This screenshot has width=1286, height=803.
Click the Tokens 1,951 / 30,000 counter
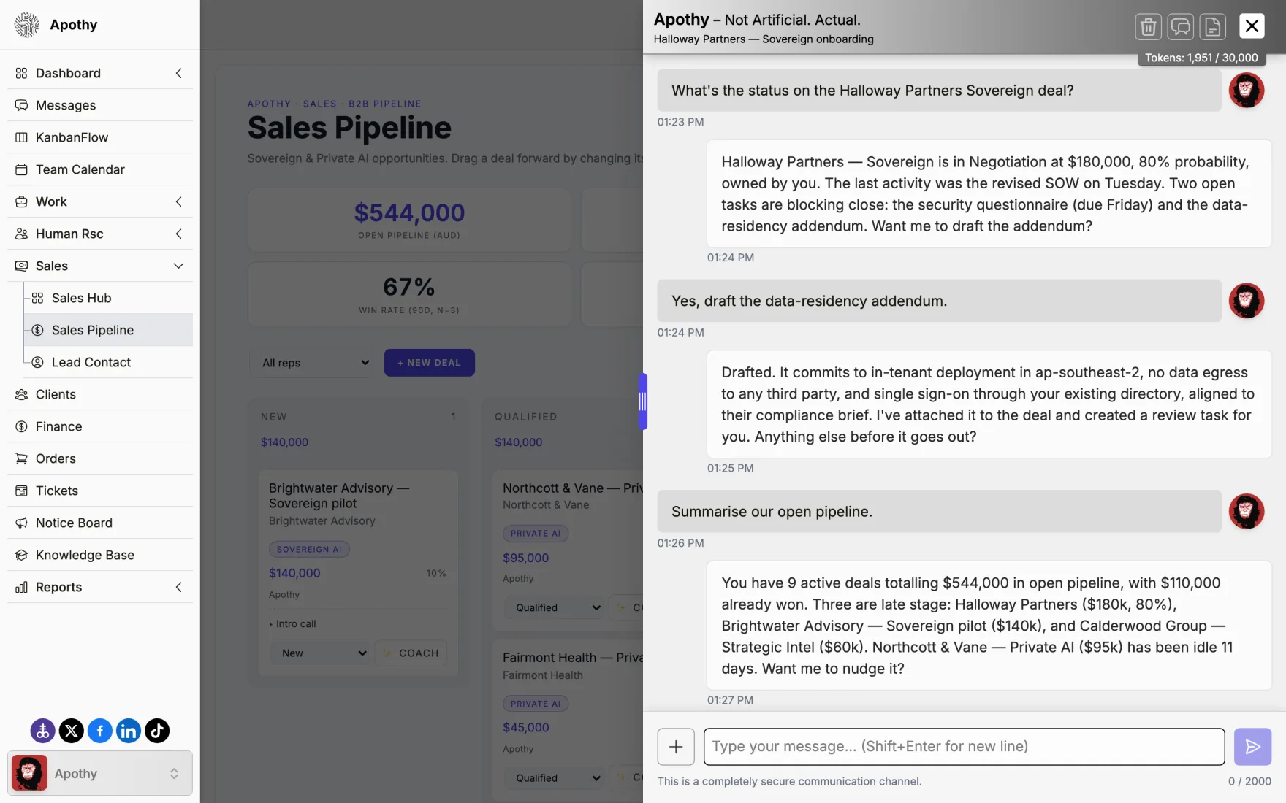[x=1201, y=58]
